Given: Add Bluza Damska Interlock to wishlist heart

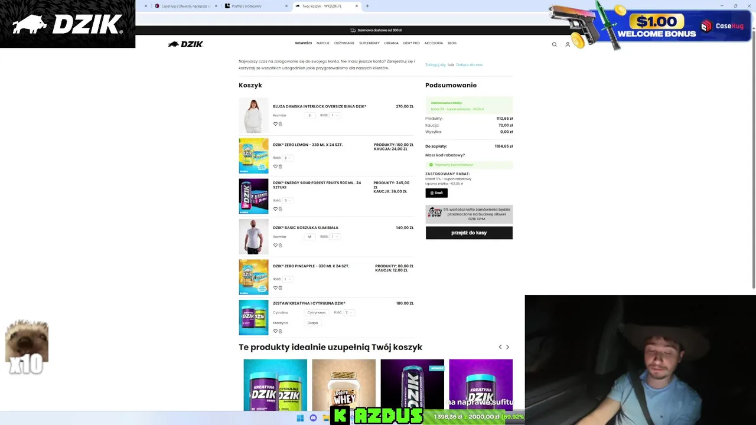Looking at the screenshot, I should coord(275,124).
